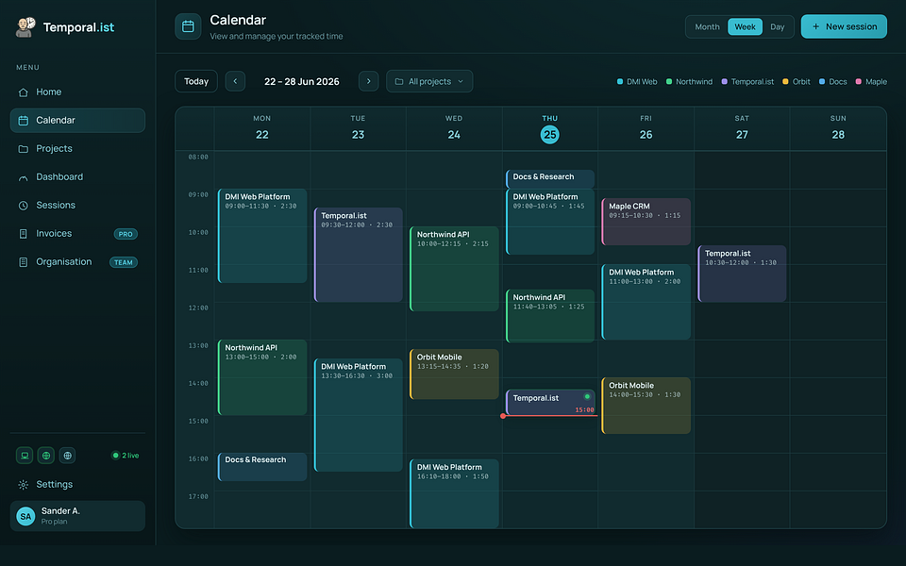906x566 pixels.
Task: Click the New session button
Action: tap(844, 26)
